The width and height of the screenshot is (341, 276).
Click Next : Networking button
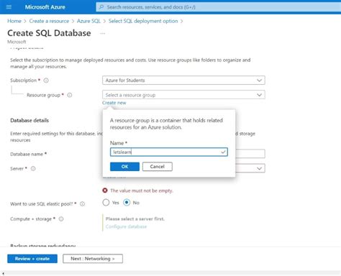point(93,259)
